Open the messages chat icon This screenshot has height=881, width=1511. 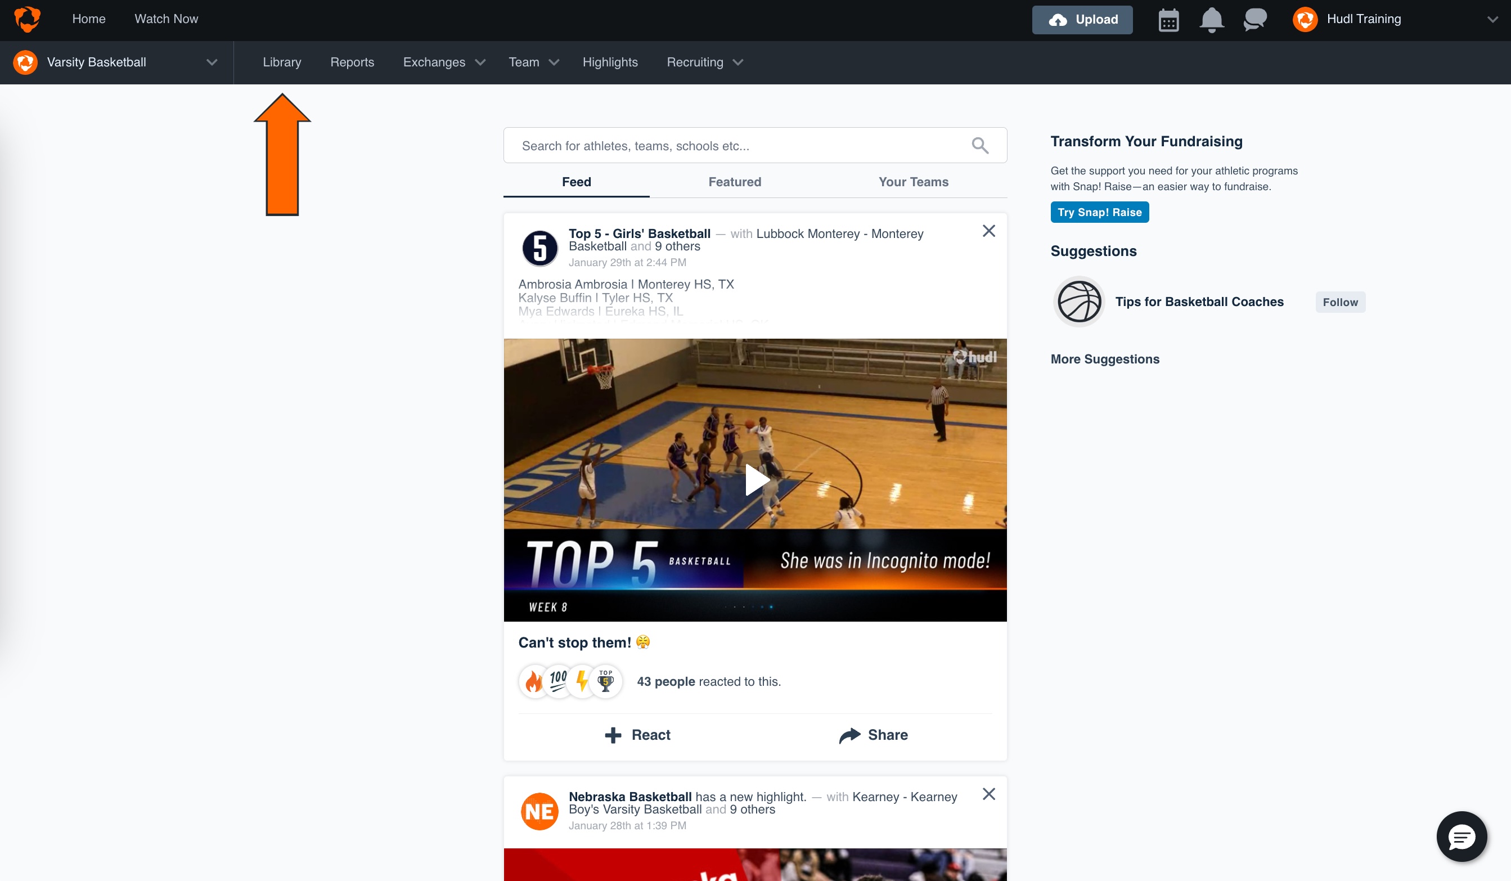click(1254, 20)
